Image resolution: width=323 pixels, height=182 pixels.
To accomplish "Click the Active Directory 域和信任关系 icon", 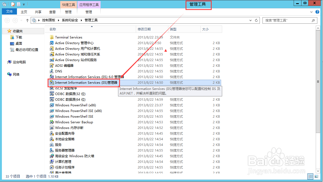I will pyautogui.click(x=52, y=54).
